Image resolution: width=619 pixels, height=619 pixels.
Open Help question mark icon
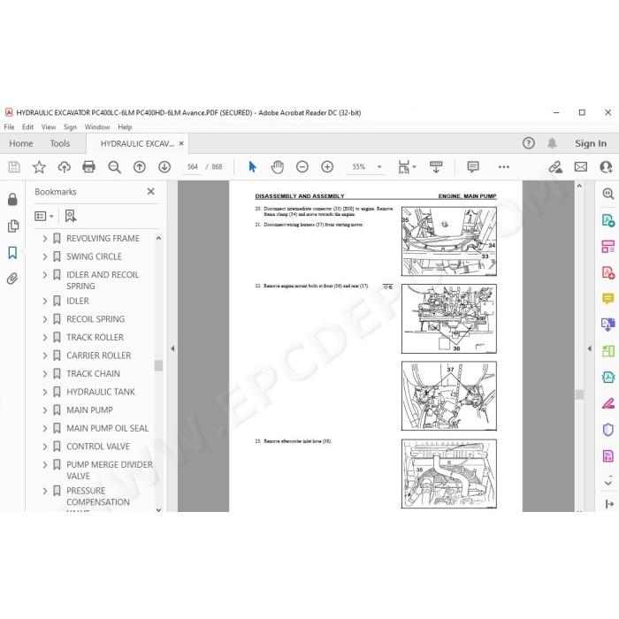[x=529, y=143]
